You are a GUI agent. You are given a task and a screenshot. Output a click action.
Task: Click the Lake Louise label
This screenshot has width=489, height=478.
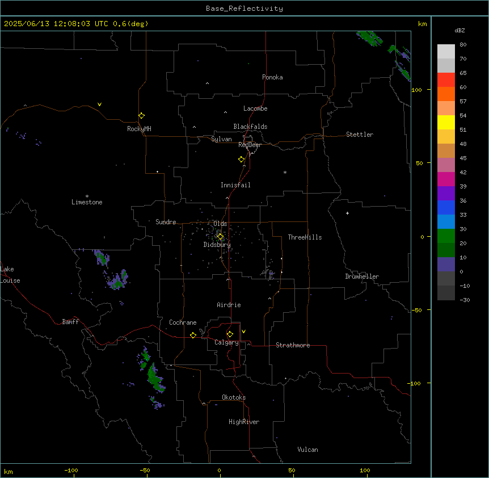10,275
